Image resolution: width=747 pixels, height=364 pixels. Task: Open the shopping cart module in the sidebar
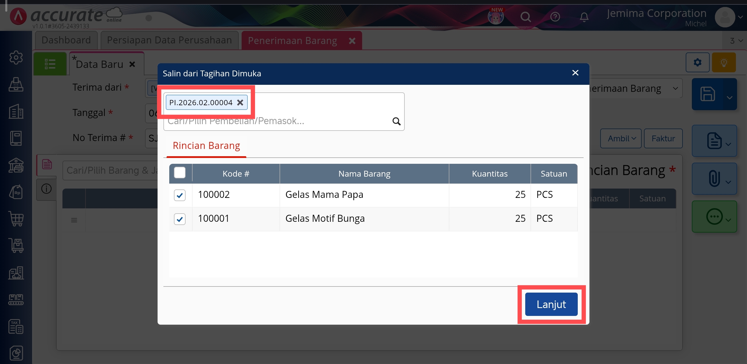click(16, 218)
